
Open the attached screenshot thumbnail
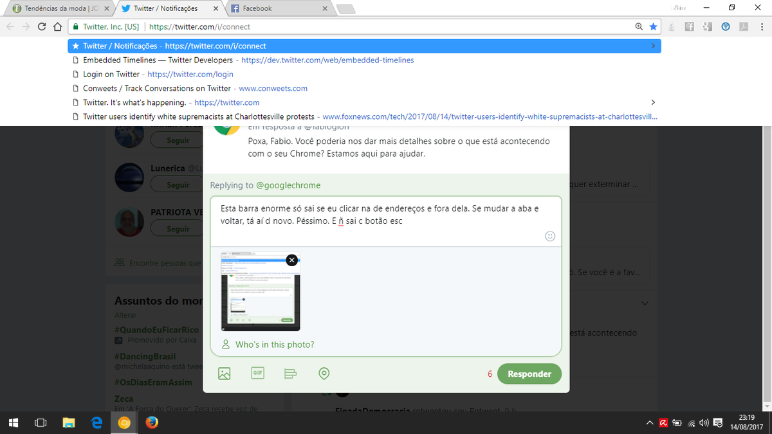pyautogui.click(x=260, y=292)
